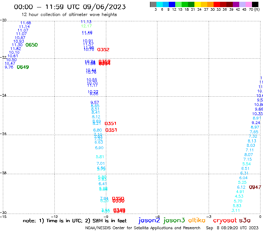This screenshot has height=231, width=263.
Task: Click the 9.24 wave height value
Action: pos(256,123)
